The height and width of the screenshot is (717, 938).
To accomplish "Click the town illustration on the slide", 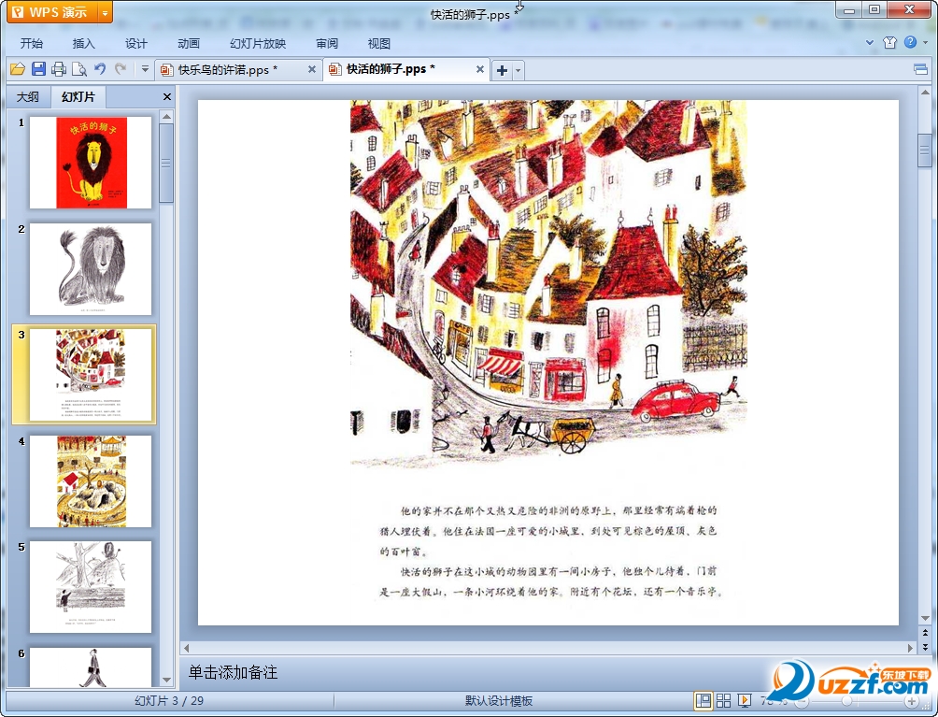I will pyautogui.click(x=548, y=282).
